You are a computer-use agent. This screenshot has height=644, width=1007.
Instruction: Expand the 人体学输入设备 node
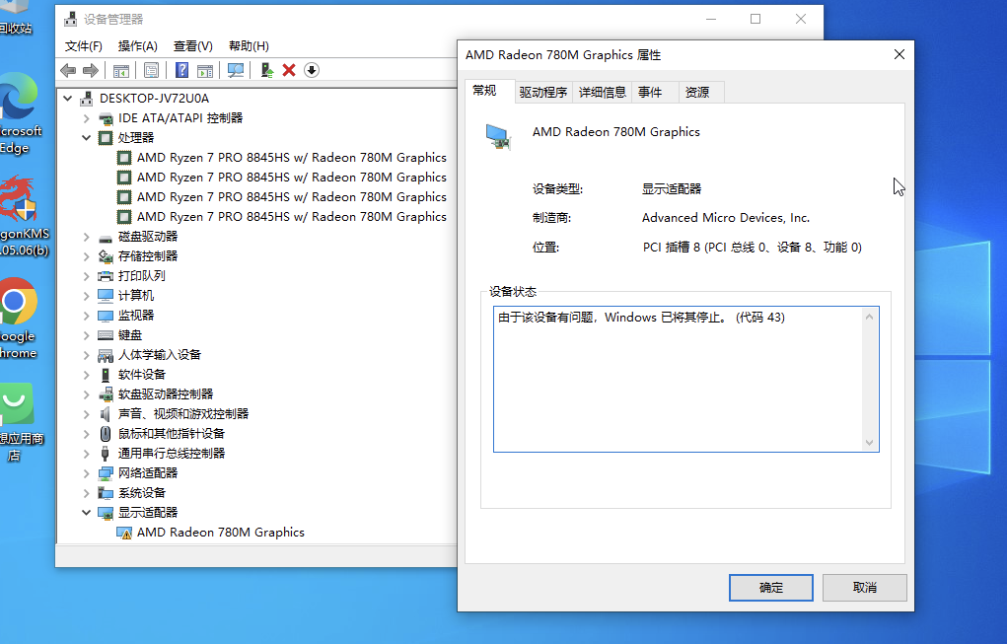tap(86, 355)
